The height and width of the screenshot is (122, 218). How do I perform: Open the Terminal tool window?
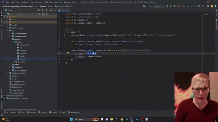[43, 112]
